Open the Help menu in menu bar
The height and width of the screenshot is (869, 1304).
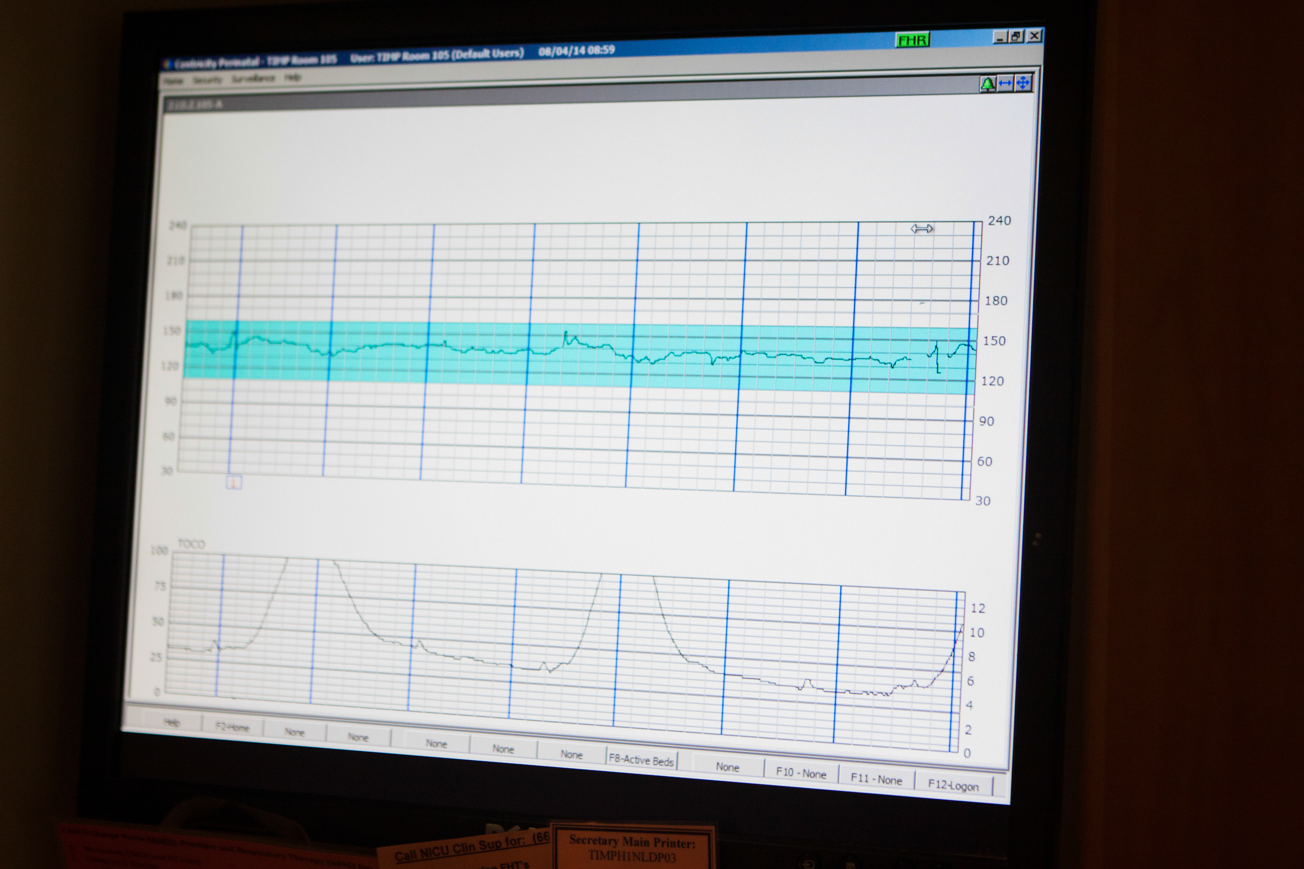[293, 77]
